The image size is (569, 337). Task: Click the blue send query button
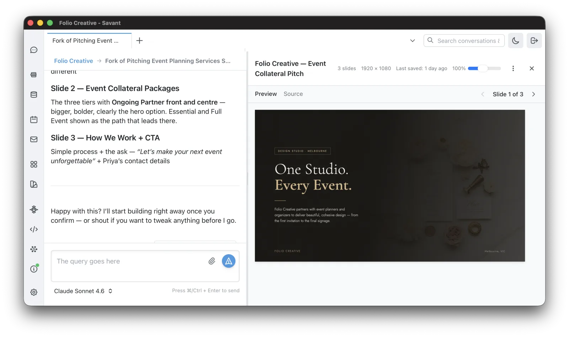click(229, 261)
